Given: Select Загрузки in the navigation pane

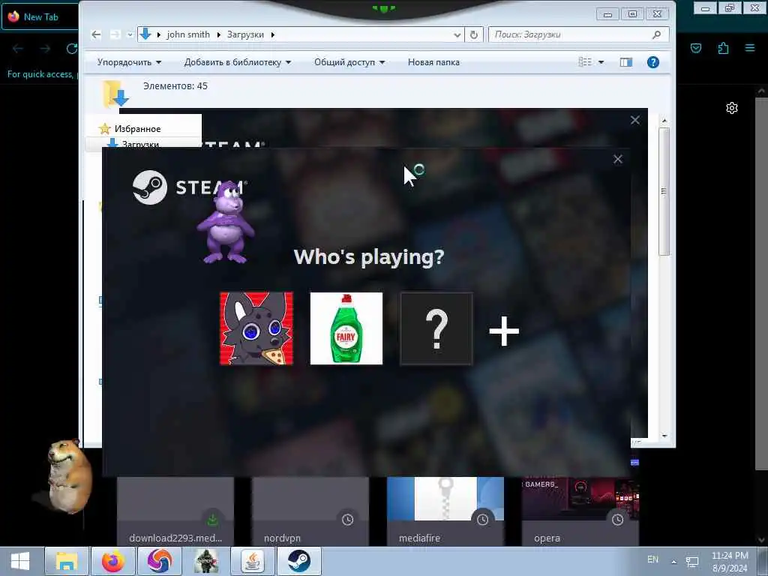Looking at the screenshot, I should tap(140, 144).
